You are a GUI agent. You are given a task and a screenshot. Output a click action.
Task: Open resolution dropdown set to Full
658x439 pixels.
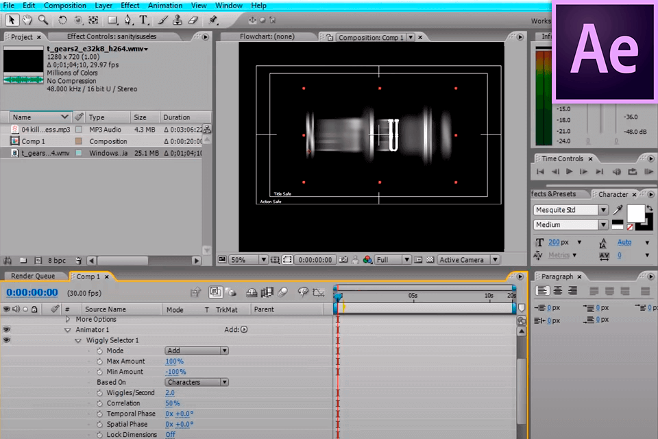[393, 260]
